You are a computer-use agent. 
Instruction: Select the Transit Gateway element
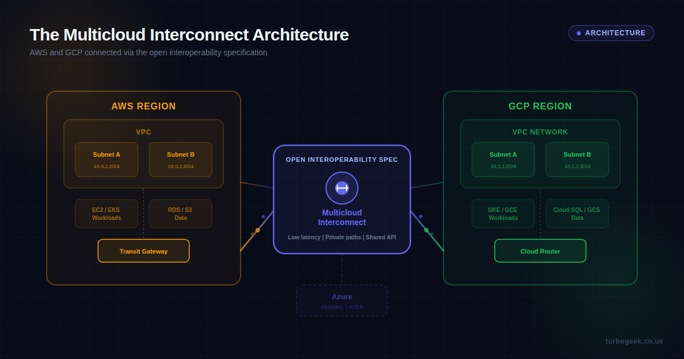(143, 251)
